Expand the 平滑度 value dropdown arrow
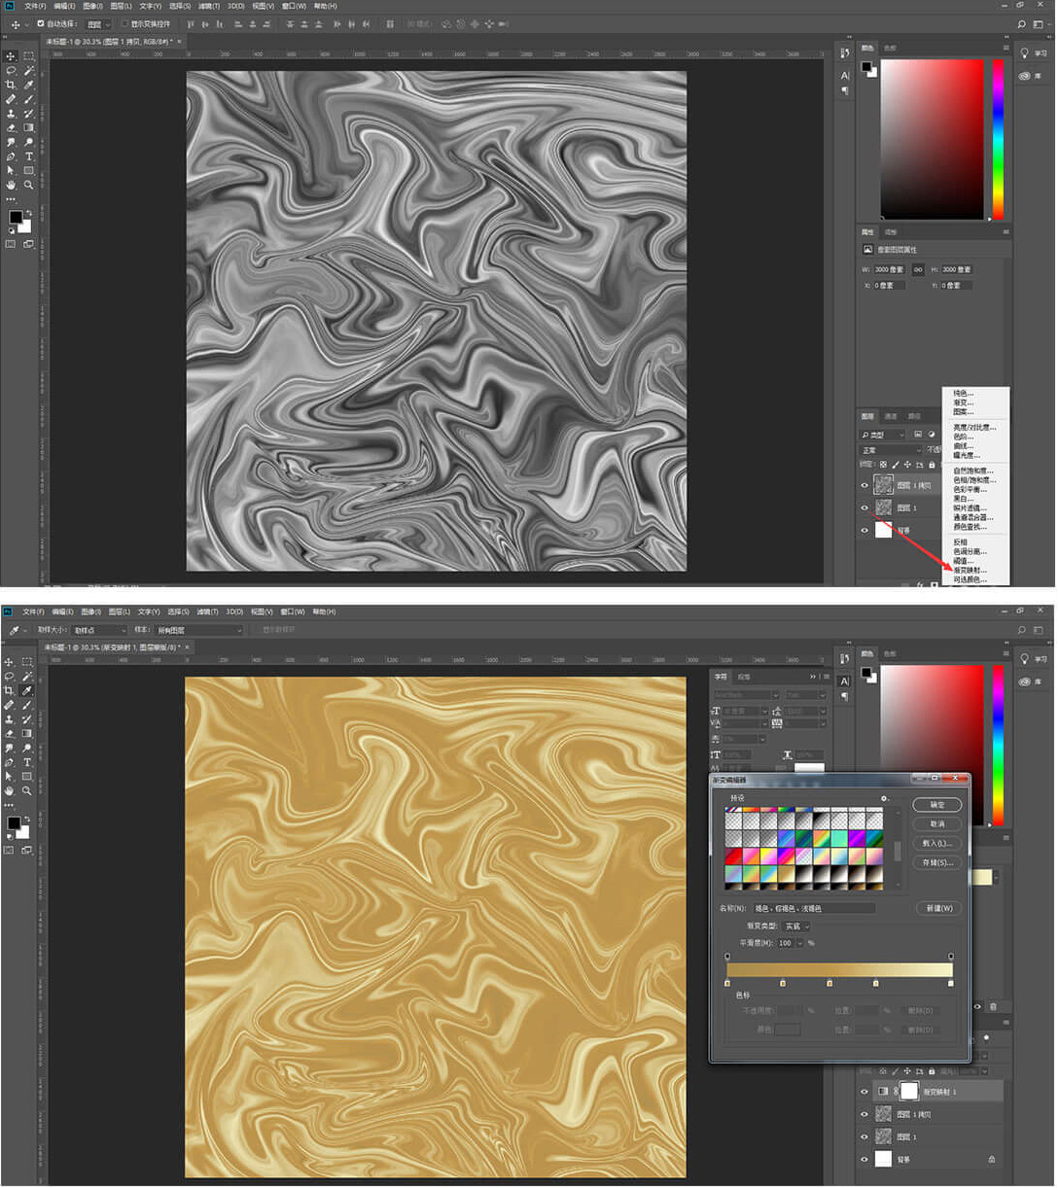Screen dimensions: 1059x1188 pos(799,943)
